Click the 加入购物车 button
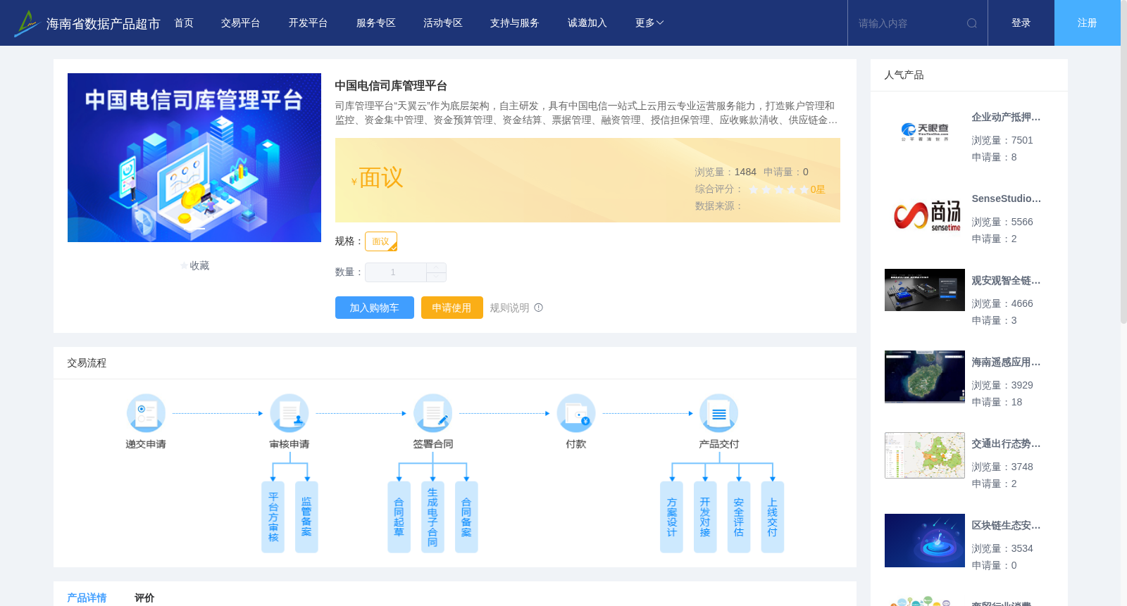The height and width of the screenshot is (606, 1127). click(374, 308)
